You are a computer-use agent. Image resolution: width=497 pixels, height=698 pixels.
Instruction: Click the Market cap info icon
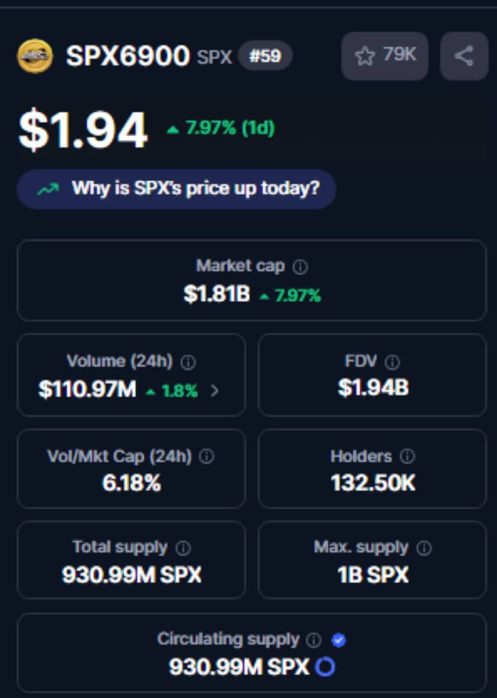click(300, 266)
